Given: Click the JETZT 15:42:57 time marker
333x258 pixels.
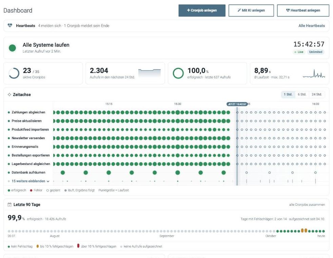Looking at the screenshot, I should coord(237,104).
